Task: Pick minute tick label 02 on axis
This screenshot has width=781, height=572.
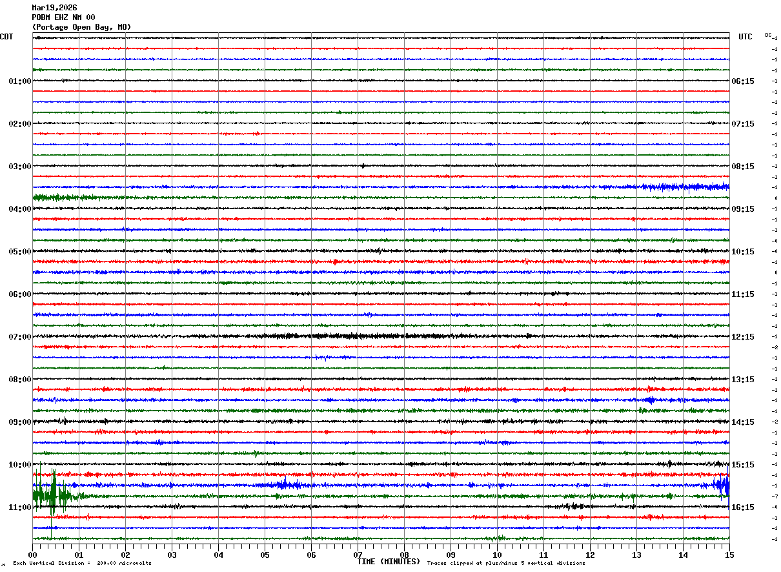Action: pos(125,555)
